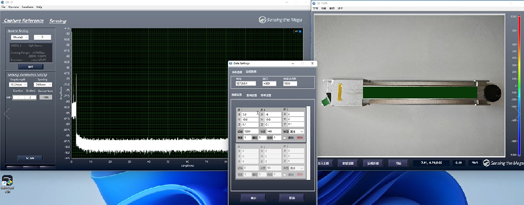Click the right arrow chevron in the 3D view window

(519, 113)
